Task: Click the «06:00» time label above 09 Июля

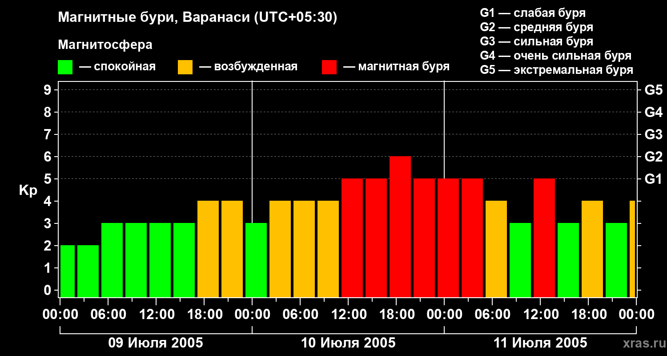Action: [x=109, y=314]
